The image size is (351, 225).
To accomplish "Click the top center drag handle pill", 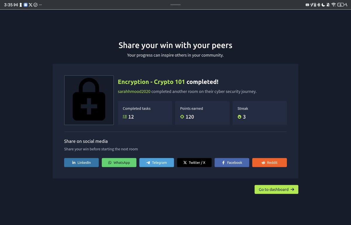I will coord(175,5).
